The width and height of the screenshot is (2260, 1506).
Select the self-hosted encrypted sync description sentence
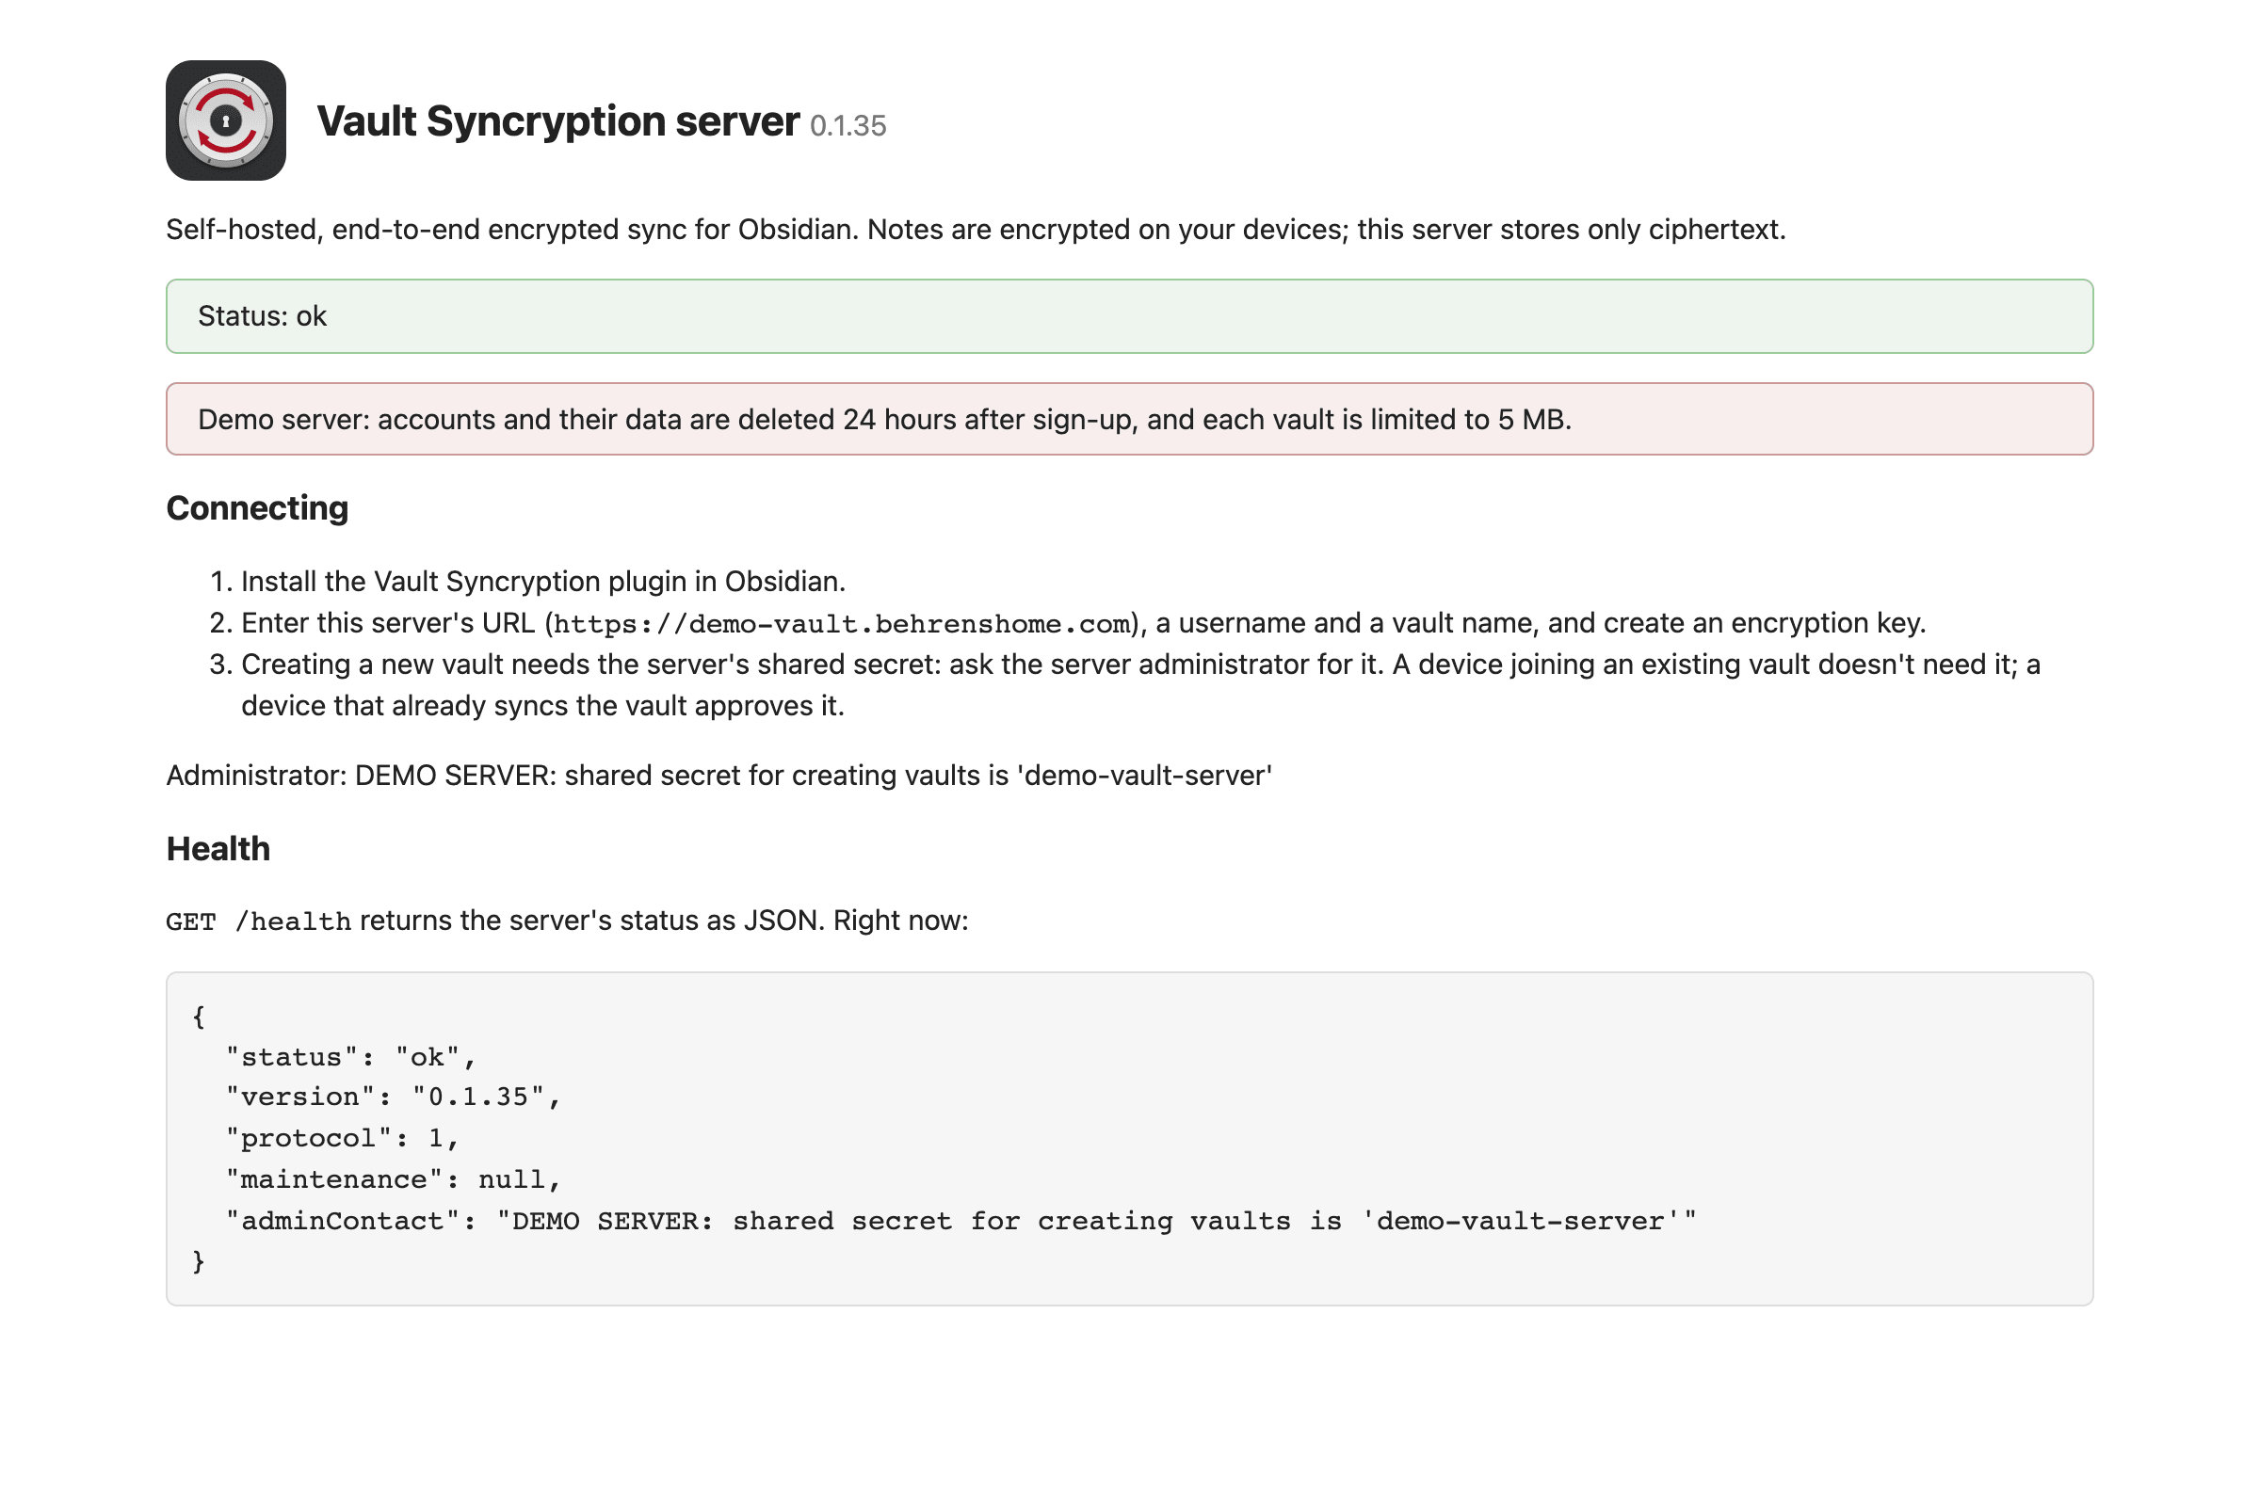tap(976, 230)
